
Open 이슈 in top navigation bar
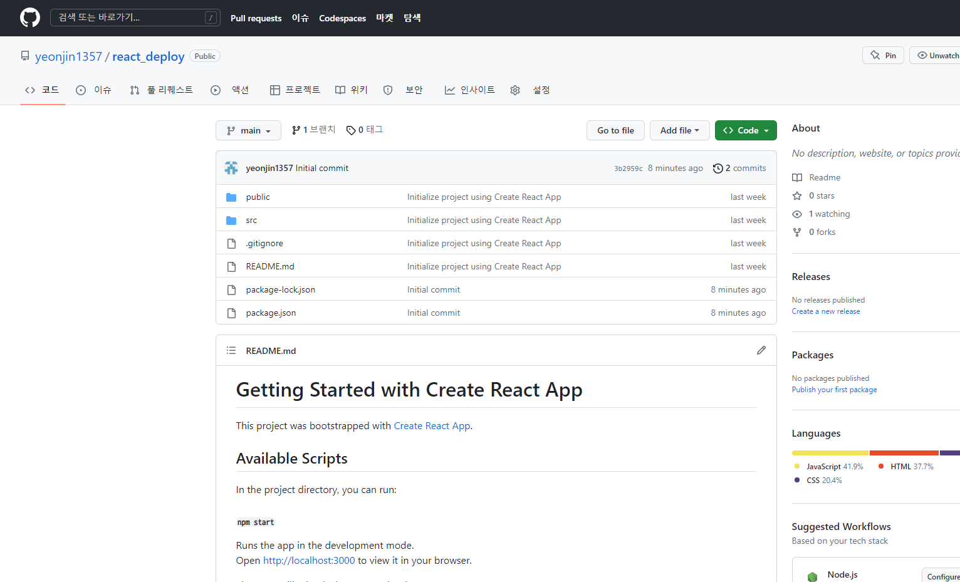coord(300,18)
